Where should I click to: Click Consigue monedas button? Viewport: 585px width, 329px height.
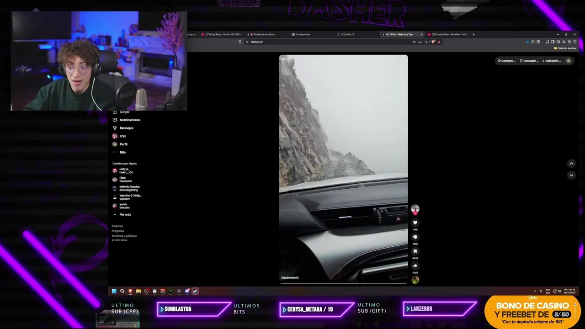tap(506, 61)
